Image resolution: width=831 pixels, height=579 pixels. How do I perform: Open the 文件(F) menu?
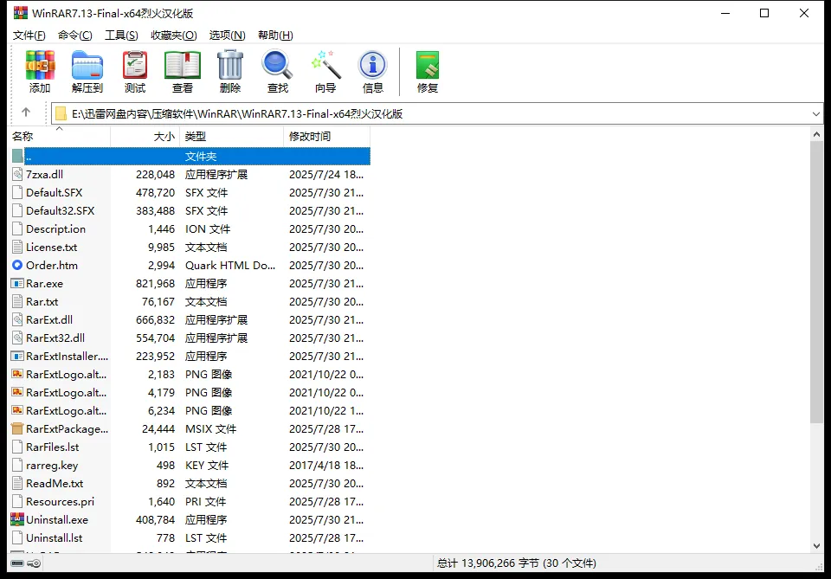tap(29, 35)
